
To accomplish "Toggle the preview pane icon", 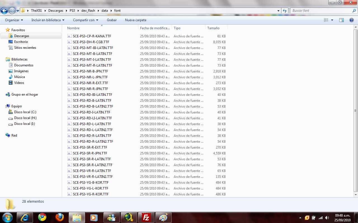I will pos(341,20).
